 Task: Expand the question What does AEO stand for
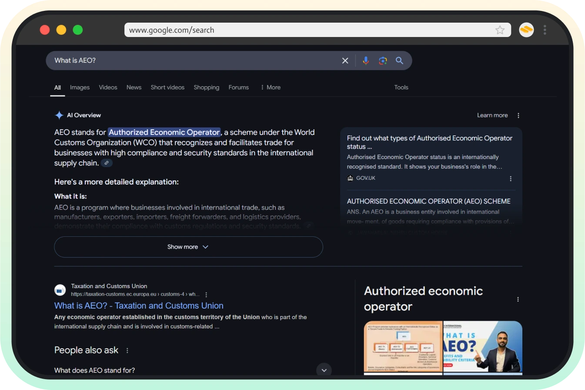[324, 370]
